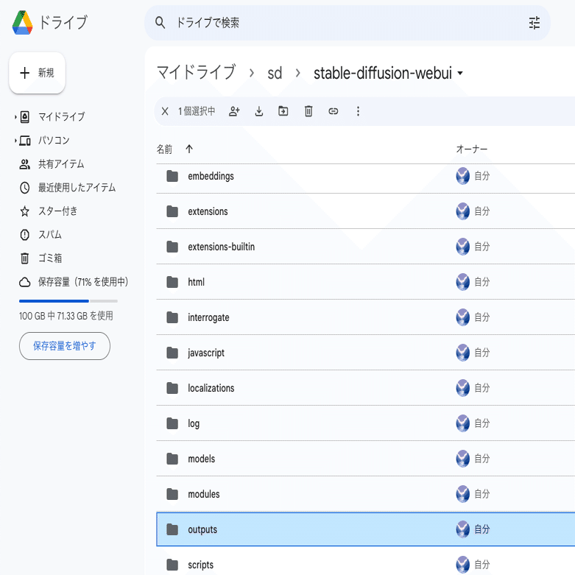Screen dimensions: 575x575
Task: Click the オーナー column header
Action: [472, 149]
